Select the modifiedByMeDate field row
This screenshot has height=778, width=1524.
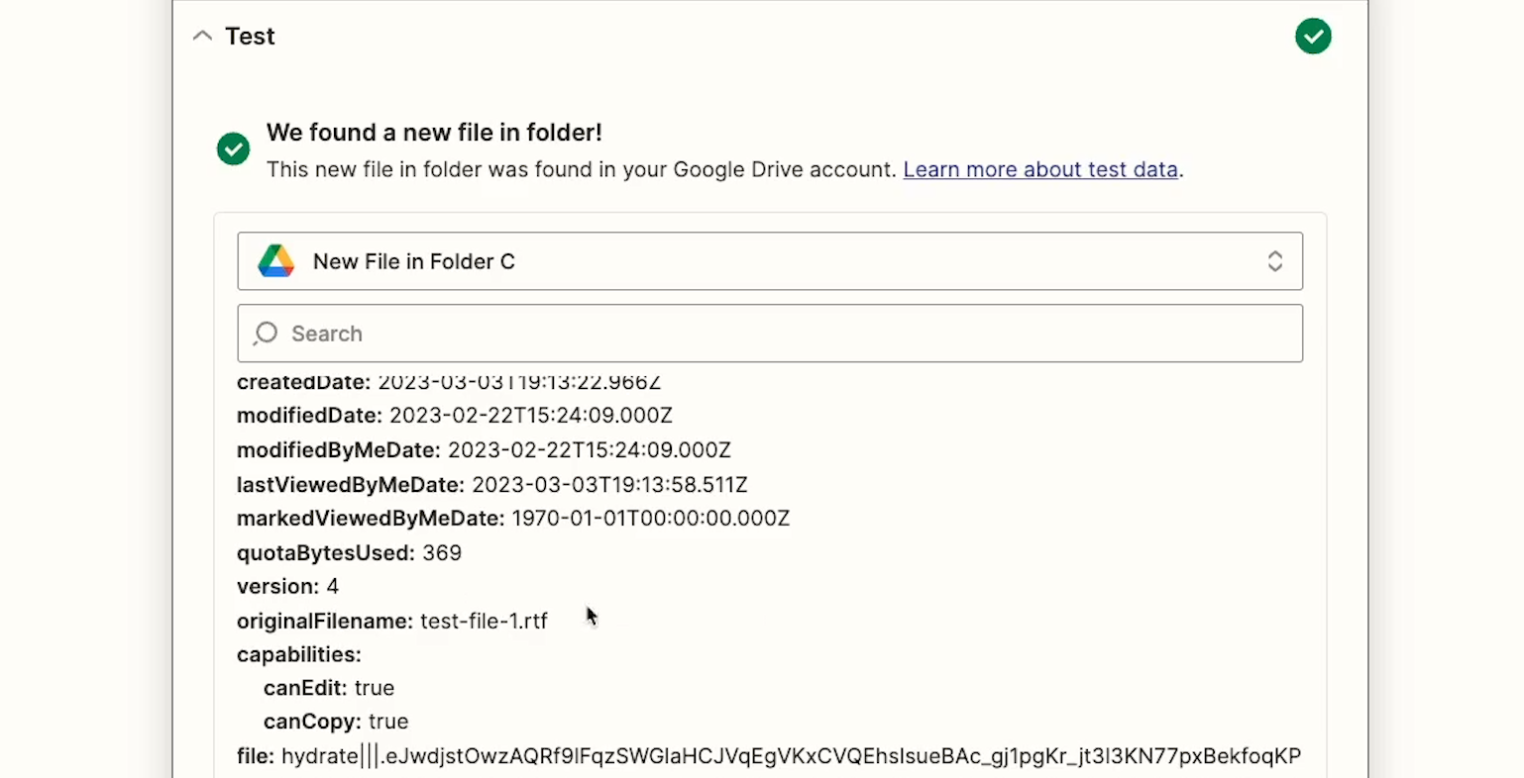point(484,450)
